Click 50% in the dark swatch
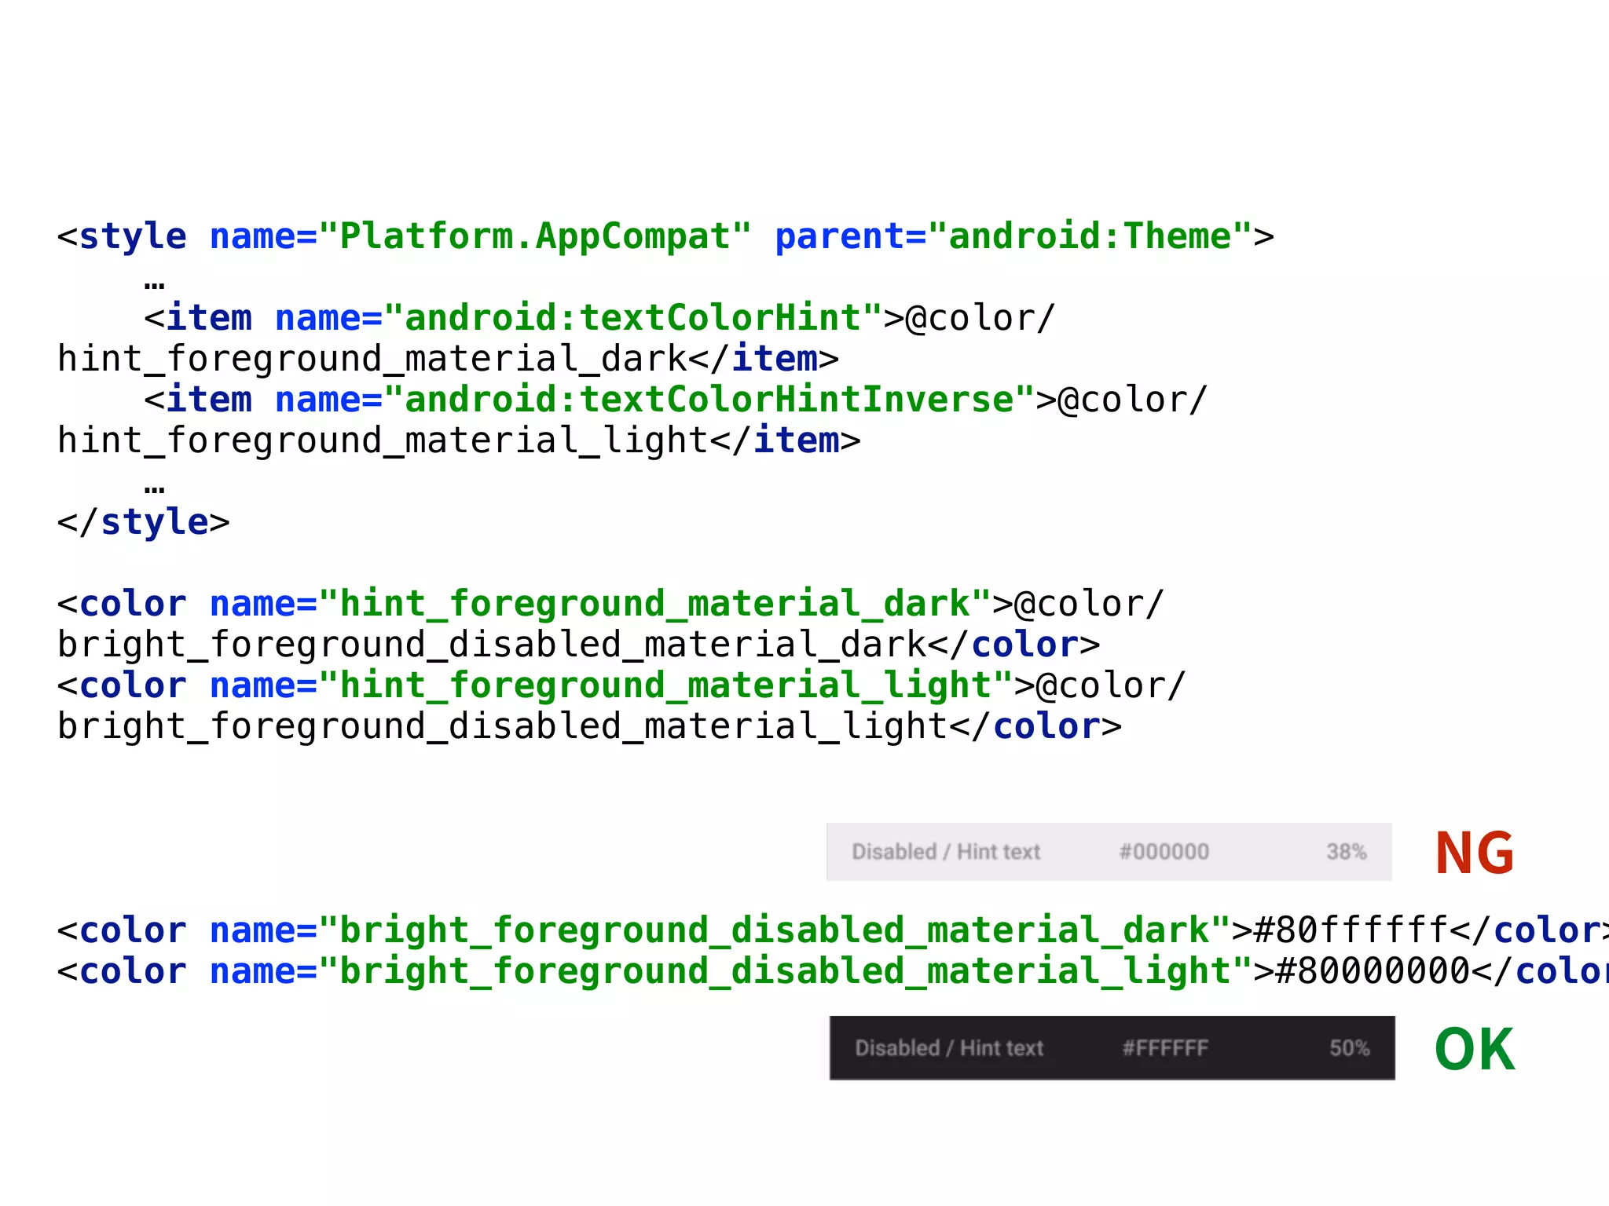 [x=1350, y=1048]
